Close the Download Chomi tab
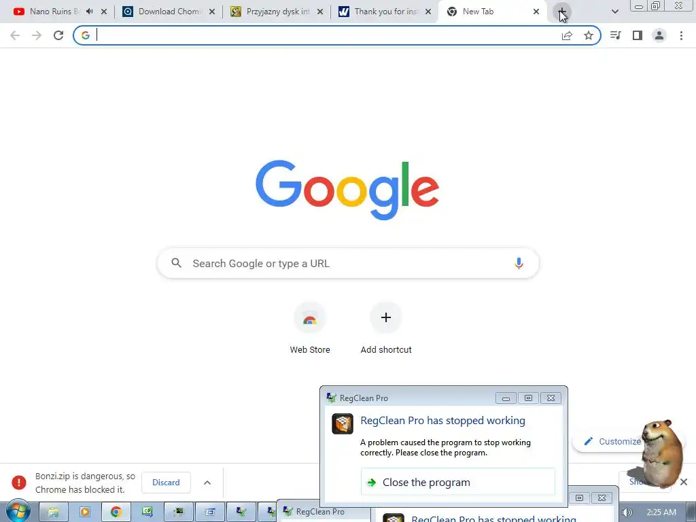 click(212, 12)
